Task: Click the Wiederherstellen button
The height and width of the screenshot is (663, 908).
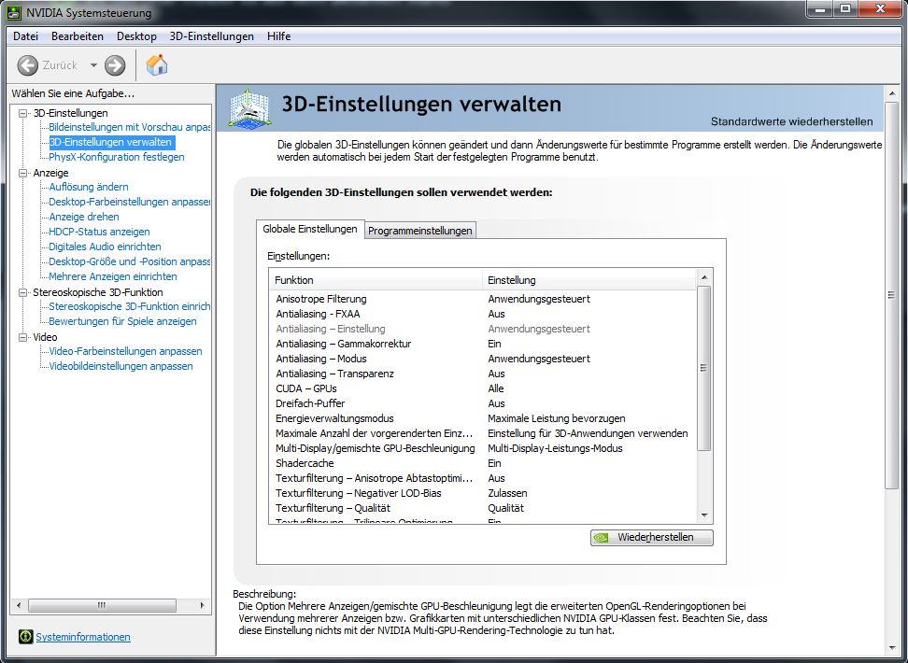Action: 652,537
